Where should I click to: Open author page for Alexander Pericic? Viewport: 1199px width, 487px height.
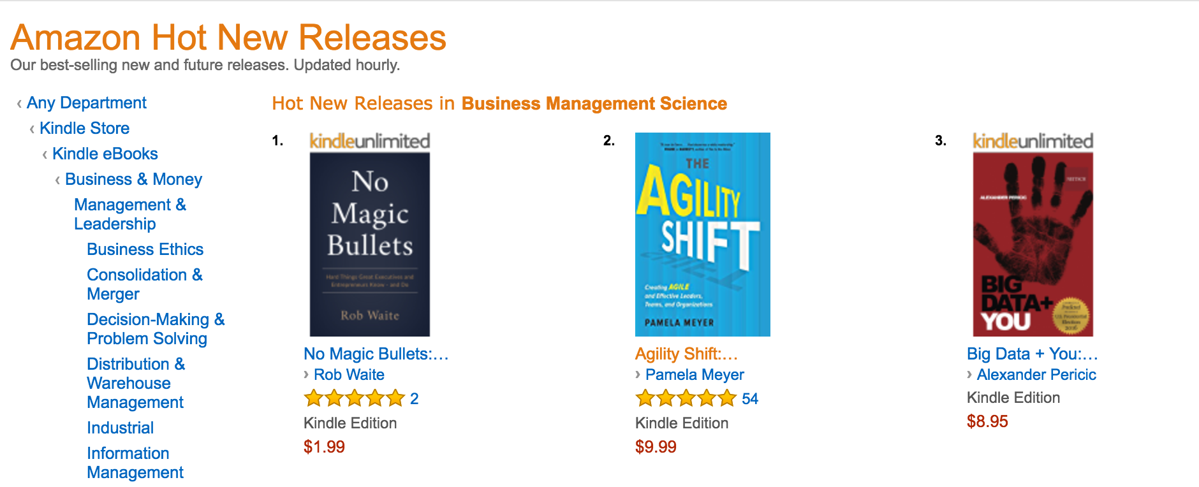click(1036, 375)
